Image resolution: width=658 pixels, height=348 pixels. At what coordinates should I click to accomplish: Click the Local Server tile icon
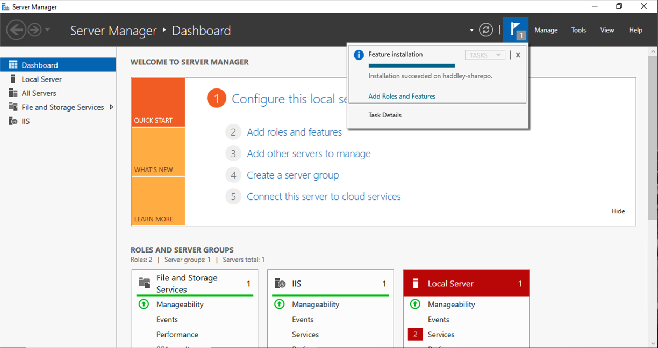click(x=415, y=283)
